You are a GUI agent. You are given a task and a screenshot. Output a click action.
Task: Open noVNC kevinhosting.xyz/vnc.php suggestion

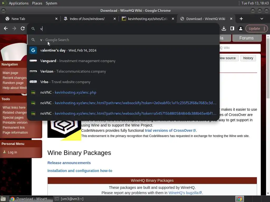click(x=123, y=92)
